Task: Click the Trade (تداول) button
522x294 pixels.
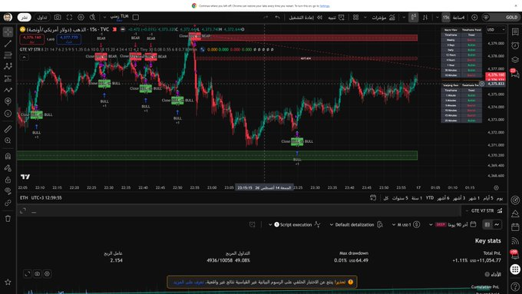Action: pyautogui.click(x=42, y=17)
